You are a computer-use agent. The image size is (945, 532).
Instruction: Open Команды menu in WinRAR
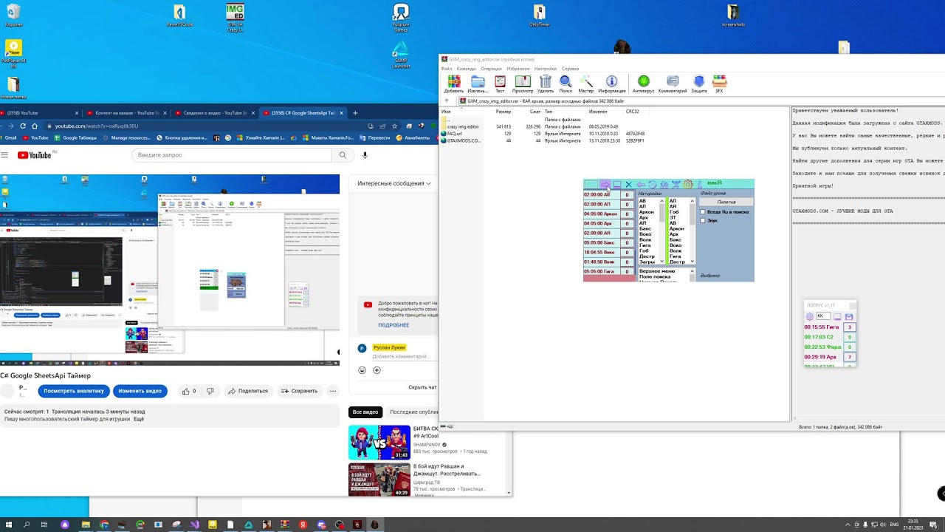point(466,69)
